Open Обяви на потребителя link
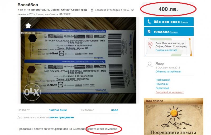This screenshot has width=211, height=135. click(x=168, y=72)
